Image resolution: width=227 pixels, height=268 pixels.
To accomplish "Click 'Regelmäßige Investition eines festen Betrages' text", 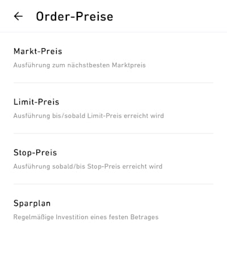I will [86, 217].
